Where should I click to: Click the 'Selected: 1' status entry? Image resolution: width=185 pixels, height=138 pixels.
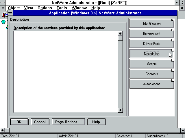tap(125, 136)
